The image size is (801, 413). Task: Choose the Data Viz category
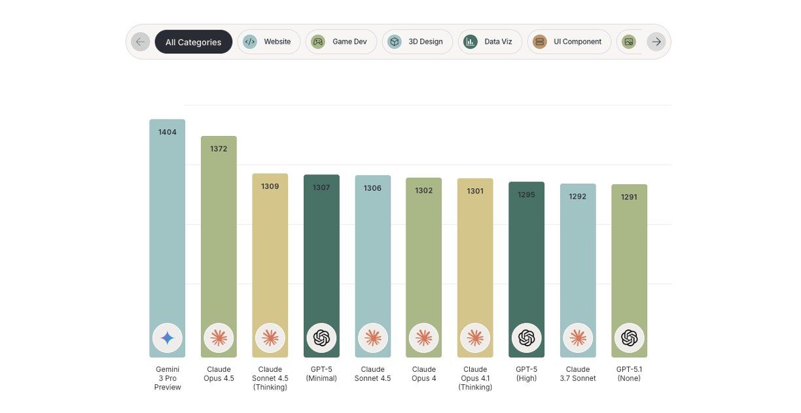(490, 42)
